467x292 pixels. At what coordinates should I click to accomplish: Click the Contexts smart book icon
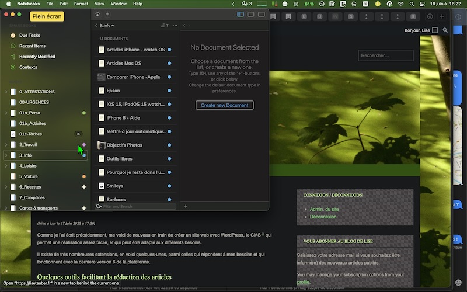pyautogui.click(x=13, y=67)
